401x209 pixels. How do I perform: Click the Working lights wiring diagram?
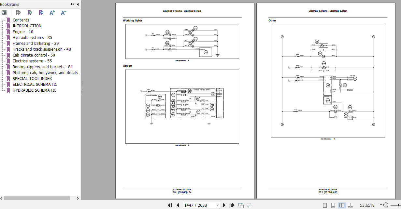click(182, 41)
